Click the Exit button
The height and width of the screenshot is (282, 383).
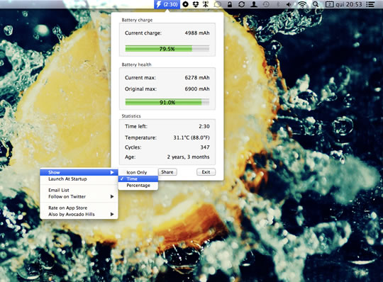(x=206, y=172)
